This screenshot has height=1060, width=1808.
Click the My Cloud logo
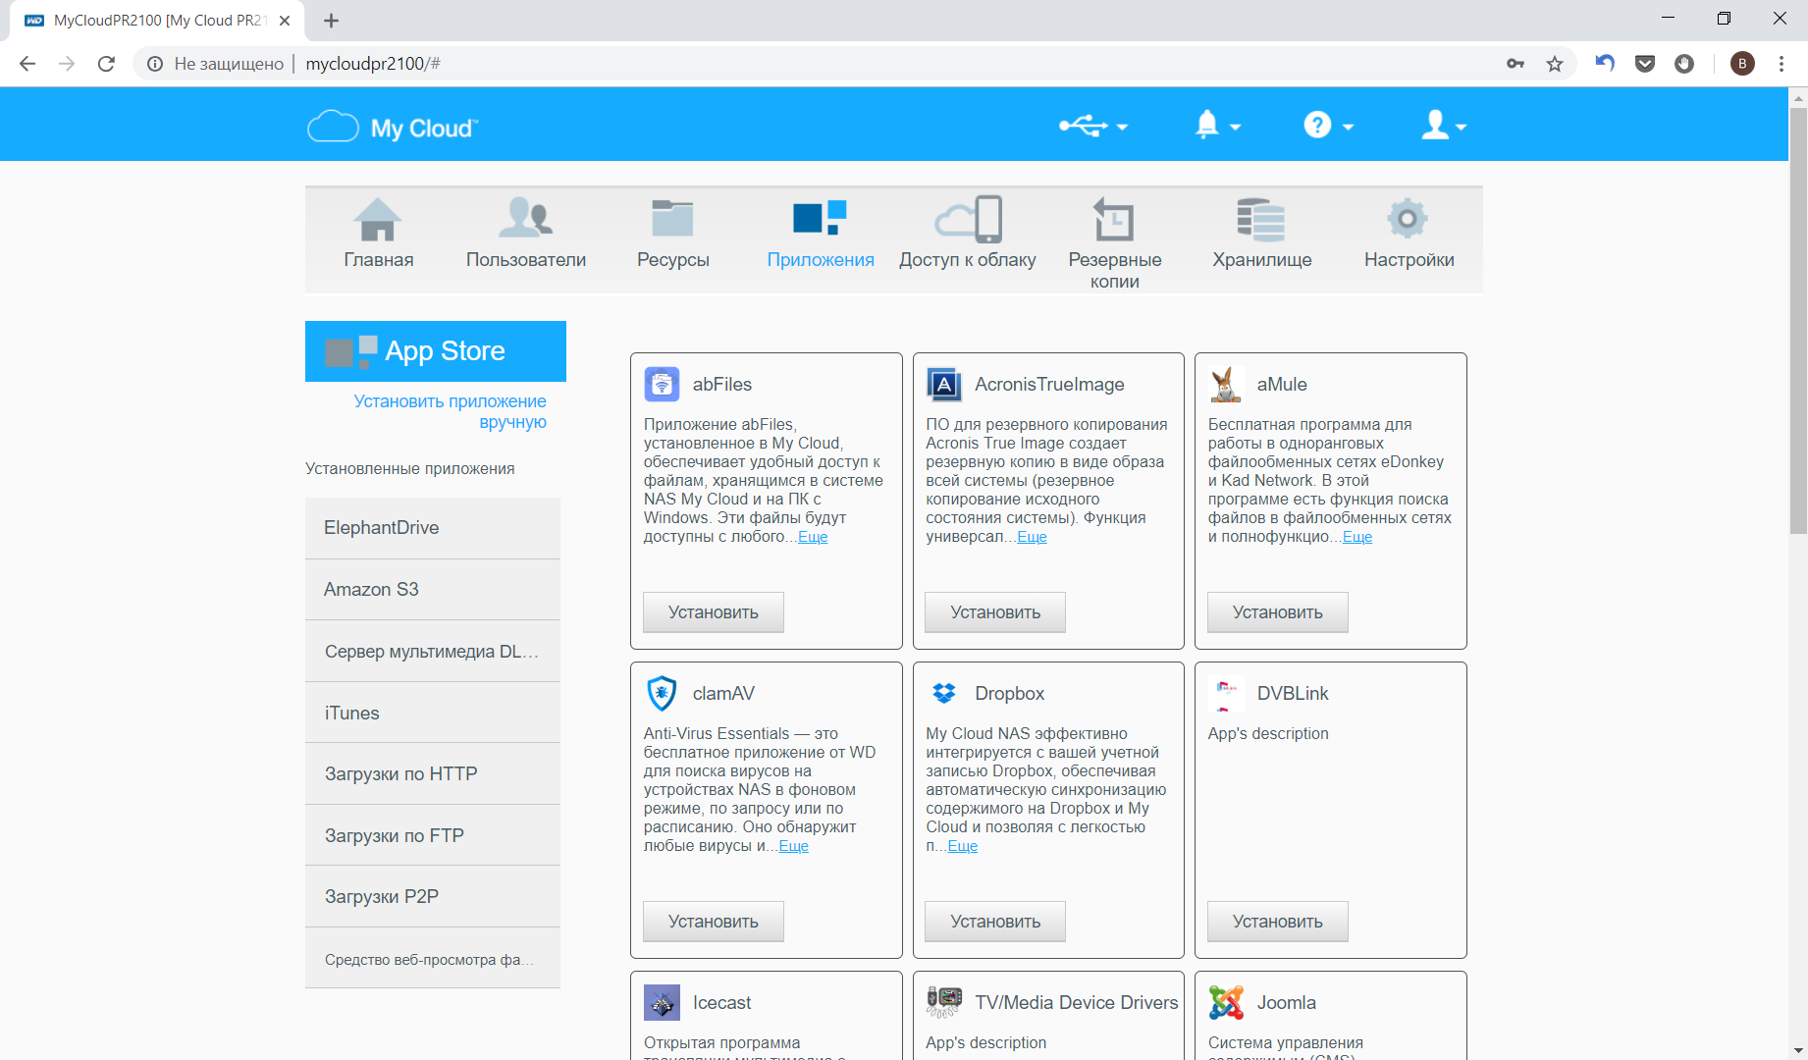click(x=393, y=128)
